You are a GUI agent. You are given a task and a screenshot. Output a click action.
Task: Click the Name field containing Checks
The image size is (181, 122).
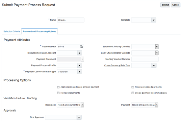coord(71,20)
